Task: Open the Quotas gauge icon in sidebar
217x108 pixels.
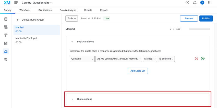Action: [x=6, y=51]
